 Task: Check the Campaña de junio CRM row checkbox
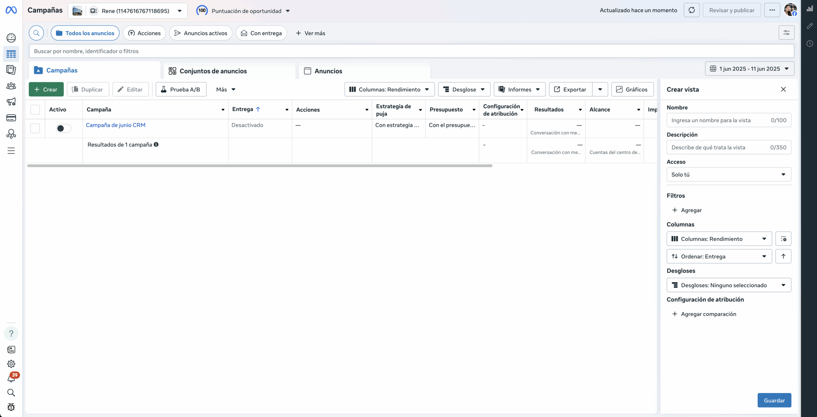tap(35, 128)
